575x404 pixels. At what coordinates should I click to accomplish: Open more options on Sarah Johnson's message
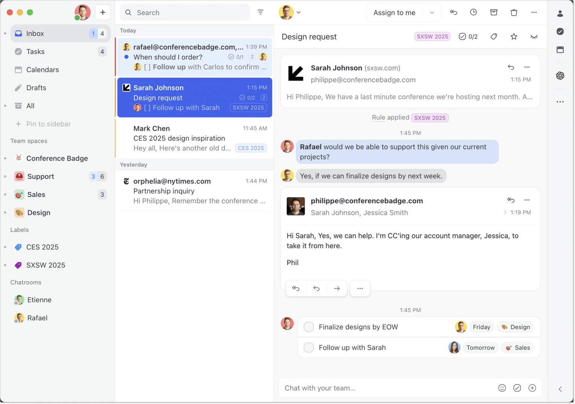click(527, 67)
